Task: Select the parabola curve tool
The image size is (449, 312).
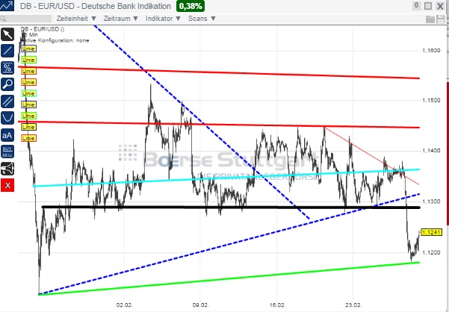Action: tap(7, 118)
